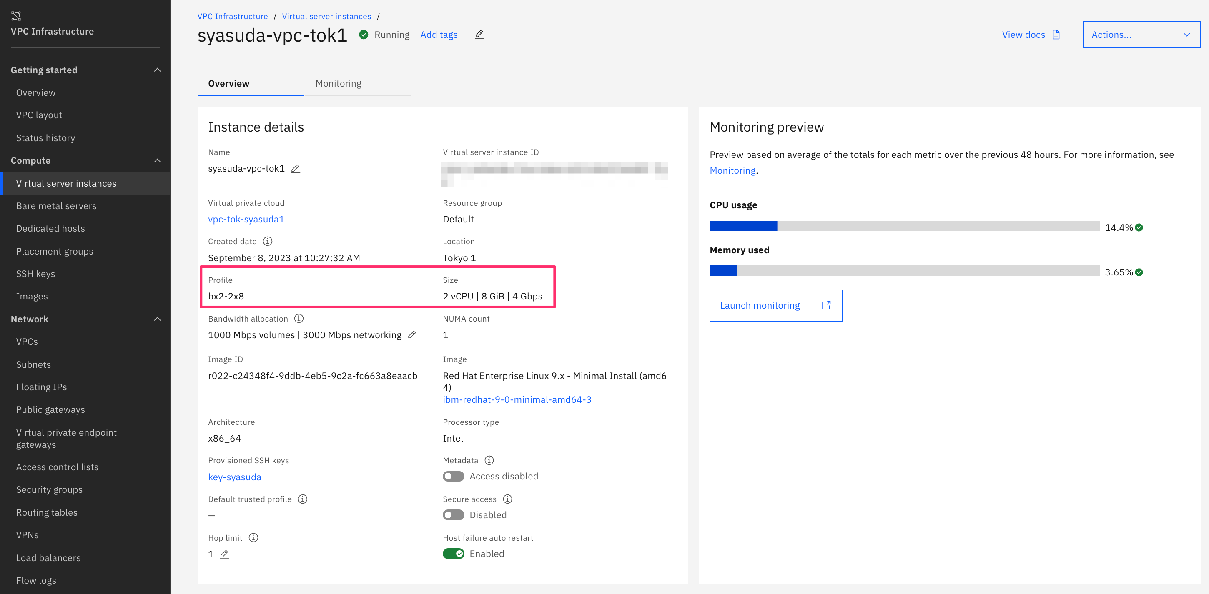The width and height of the screenshot is (1209, 594).
Task: Click the tags edit pencil in header
Action: tap(479, 35)
